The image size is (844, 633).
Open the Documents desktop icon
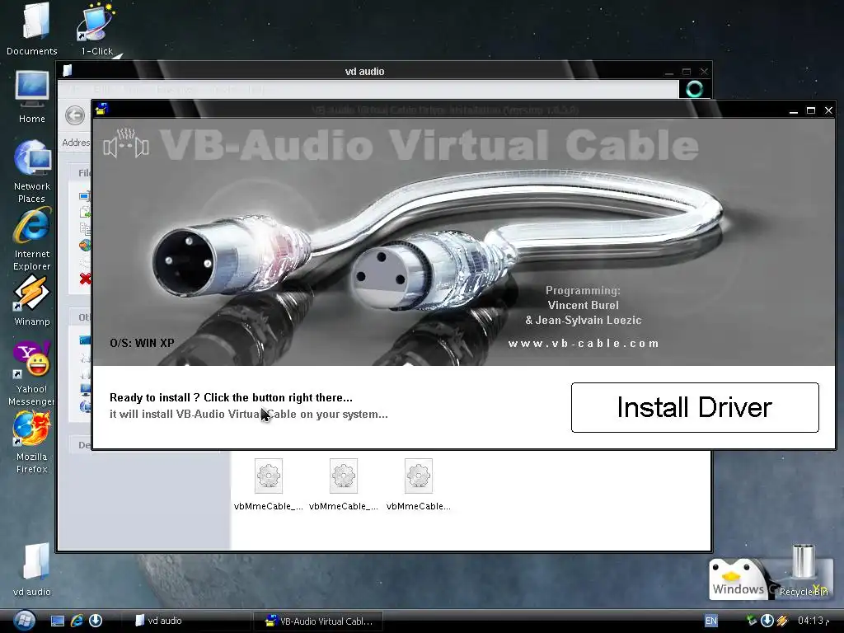(32, 30)
